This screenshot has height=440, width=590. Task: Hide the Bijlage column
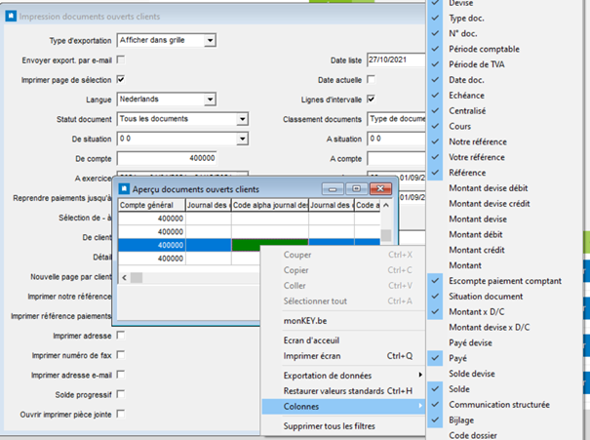(x=504, y=420)
